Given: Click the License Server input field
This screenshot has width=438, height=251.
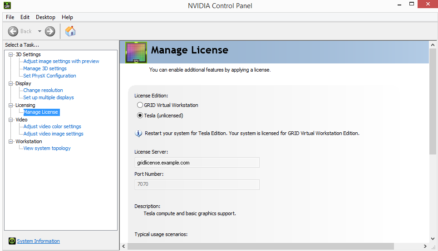Looking at the screenshot, I should [197, 163].
